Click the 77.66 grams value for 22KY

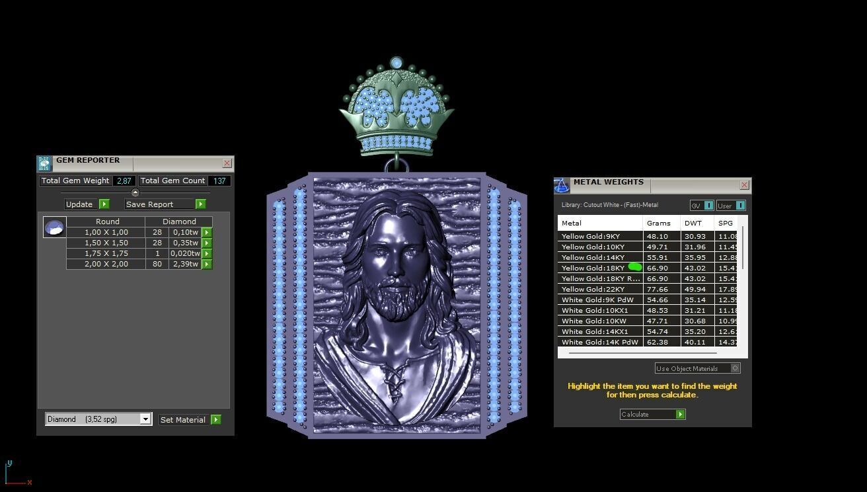[658, 289]
